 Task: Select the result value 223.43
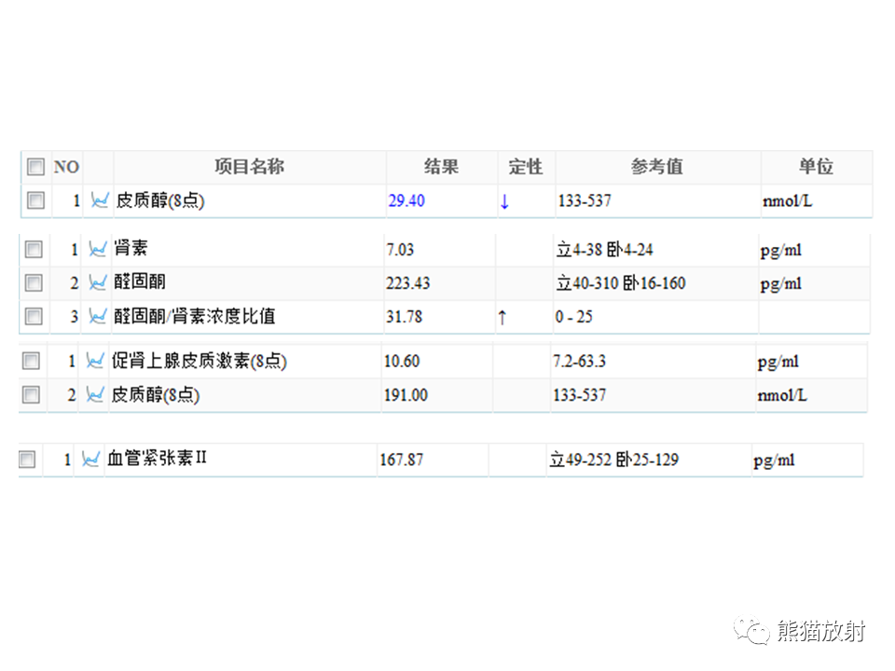408,283
